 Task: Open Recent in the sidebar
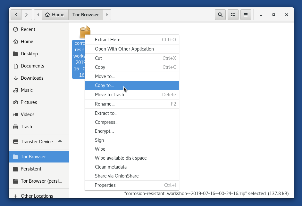28,29
